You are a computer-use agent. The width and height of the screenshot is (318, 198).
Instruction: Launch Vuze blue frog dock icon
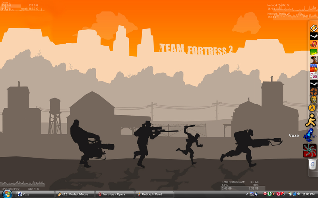310,135
